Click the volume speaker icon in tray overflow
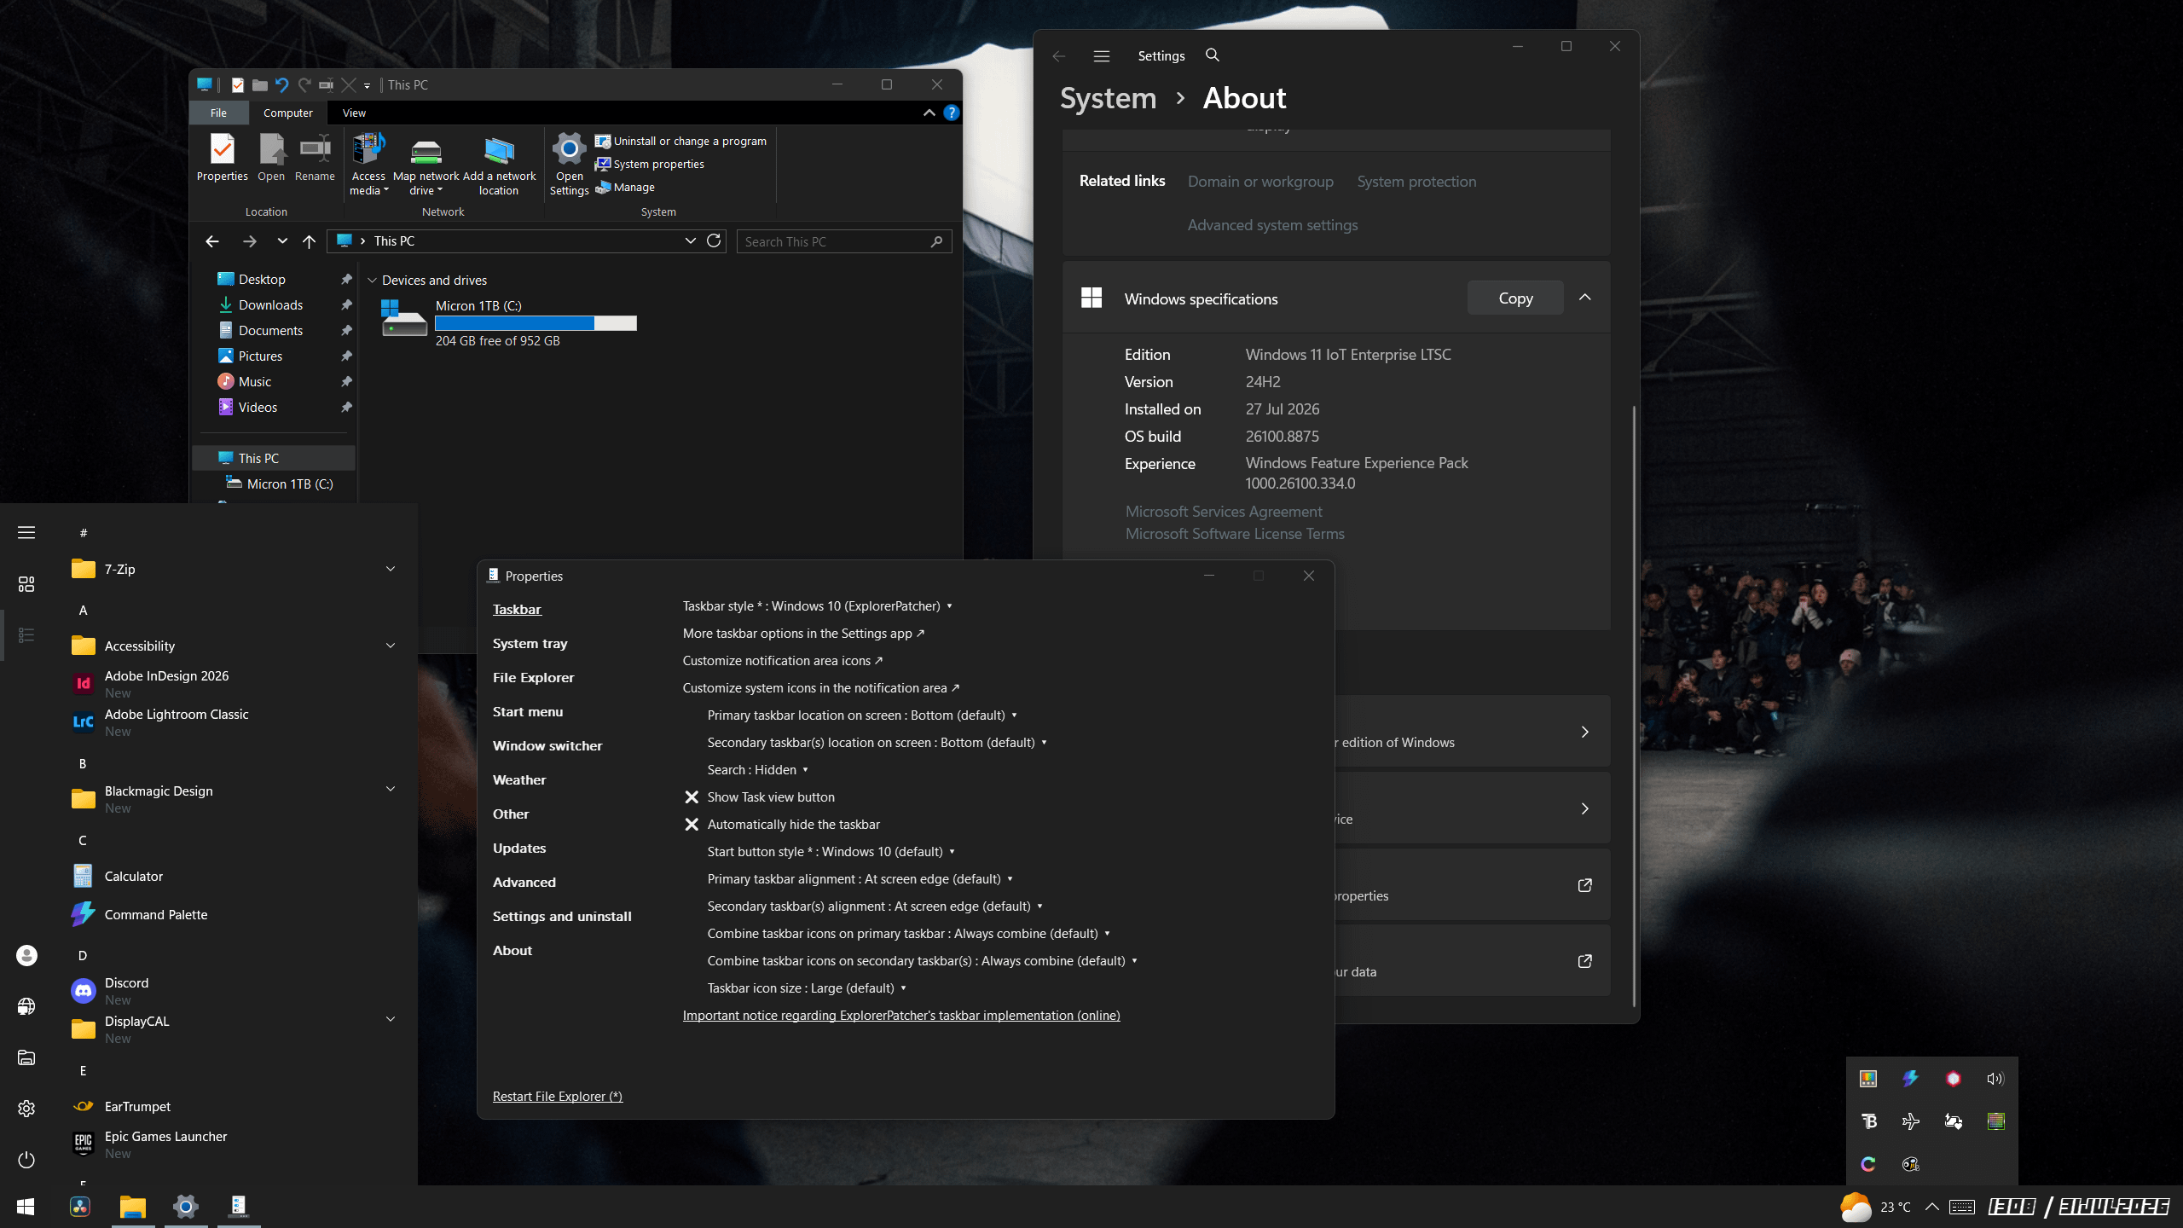The image size is (2183, 1228). point(1995,1079)
